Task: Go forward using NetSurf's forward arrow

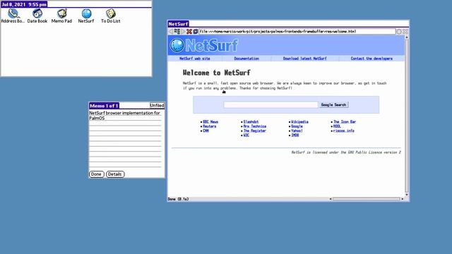Action: 183,31
